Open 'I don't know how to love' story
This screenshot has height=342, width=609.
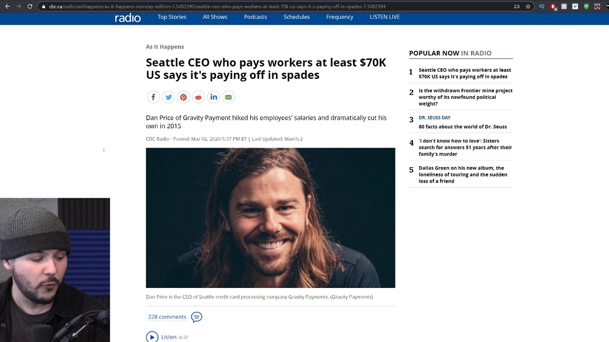coord(465,147)
